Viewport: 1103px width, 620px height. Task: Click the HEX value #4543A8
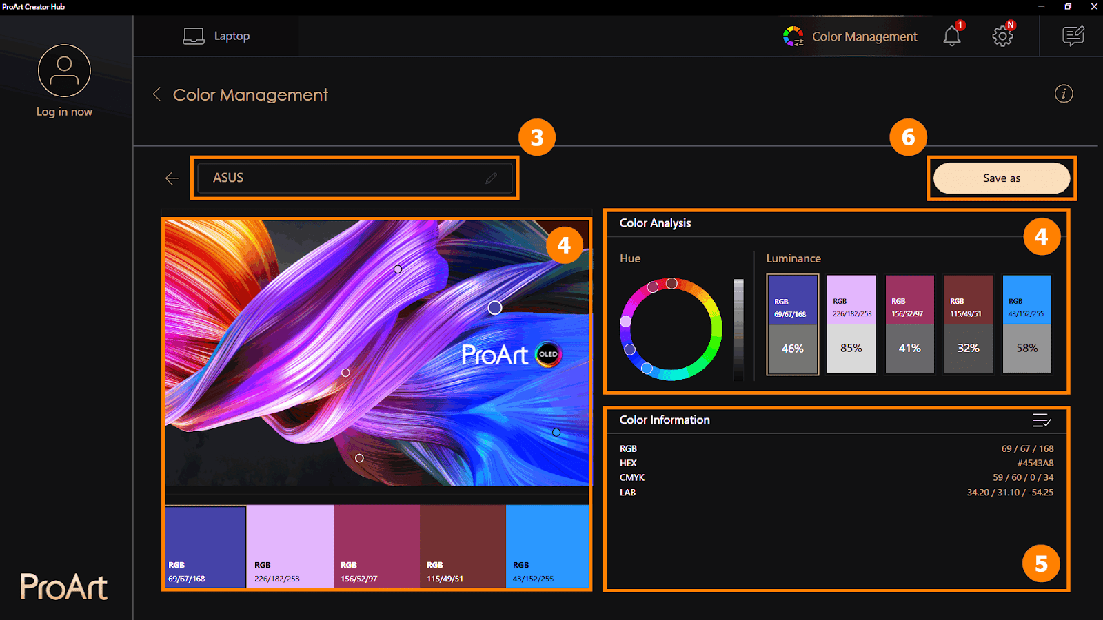tap(1035, 463)
